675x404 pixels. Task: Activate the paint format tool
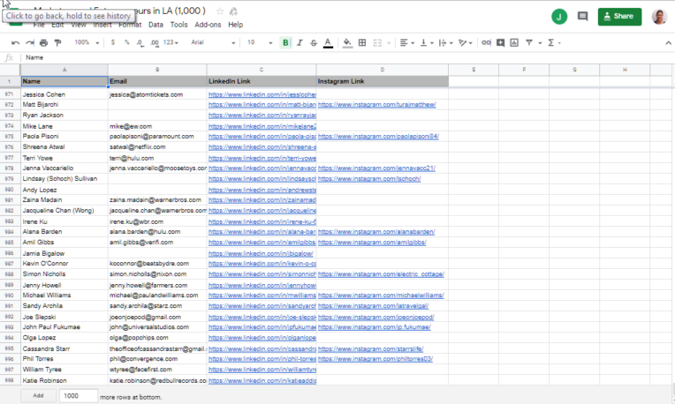[x=57, y=42]
